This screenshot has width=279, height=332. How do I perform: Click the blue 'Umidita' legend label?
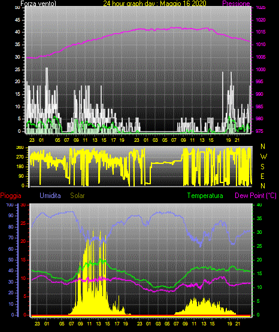point(50,196)
